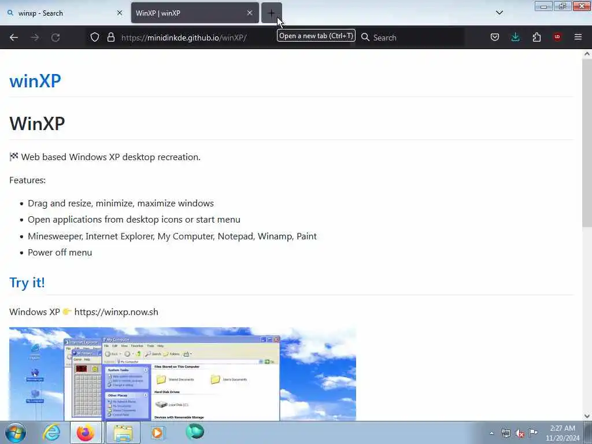The image size is (592, 444).
Task: Click the scrollbar up arrow
Action: pyautogui.click(x=587, y=54)
